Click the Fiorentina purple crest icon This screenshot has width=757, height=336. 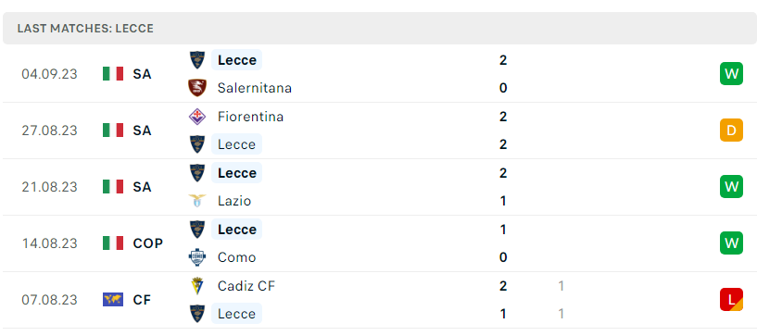pyautogui.click(x=197, y=117)
